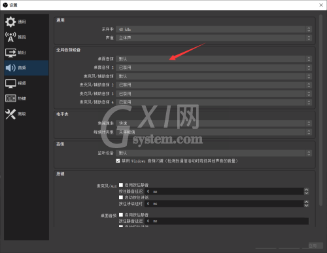Increase the 麦克风/Aux 按住静音延迟 value with up arrow
327x253 pixels.
click(x=306, y=189)
